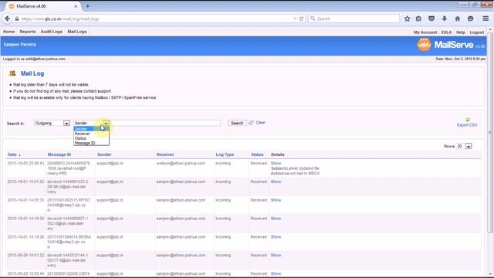Open My Account link
The width and height of the screenshot is (494, 278).
tap(425, 32)
